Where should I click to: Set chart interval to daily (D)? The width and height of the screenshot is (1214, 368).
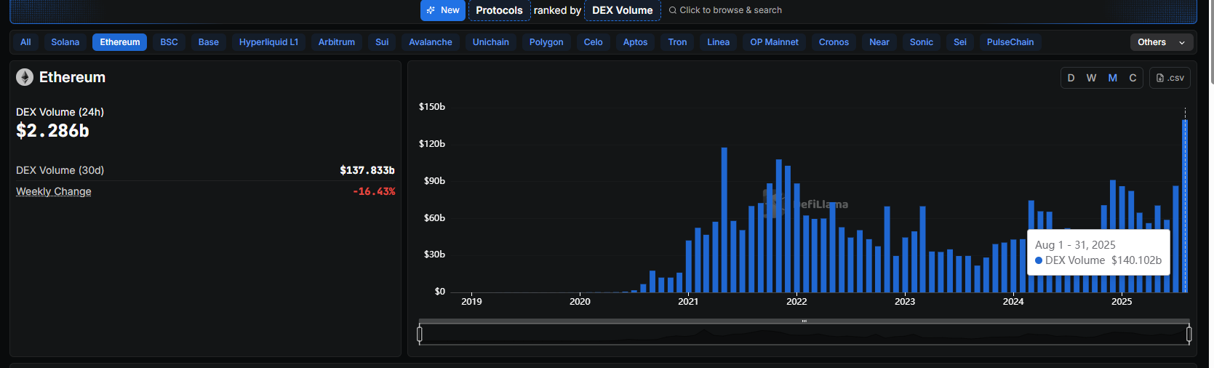click(x=1071, y=78)
